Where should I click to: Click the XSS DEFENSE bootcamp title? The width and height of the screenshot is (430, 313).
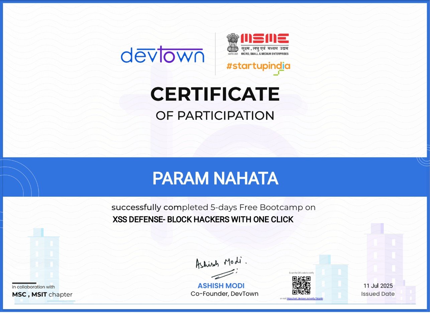(x=203, y=220)
